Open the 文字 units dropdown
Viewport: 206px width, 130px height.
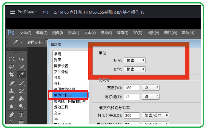[135, 69]
